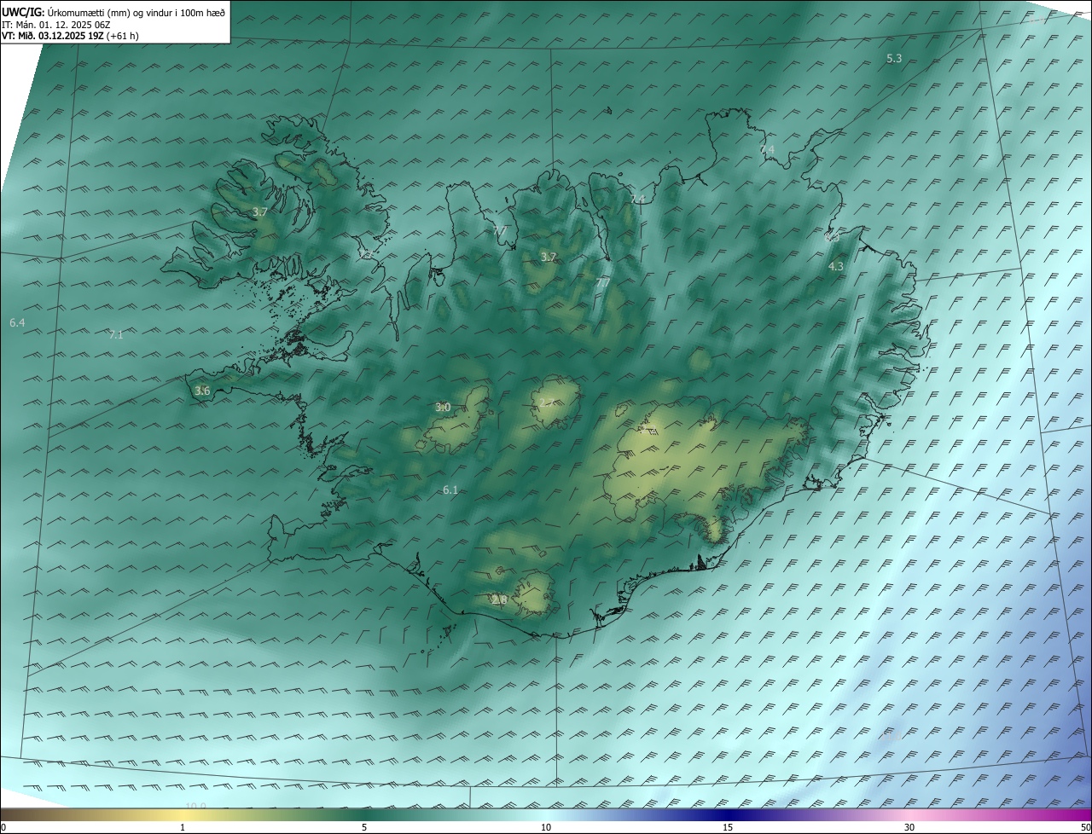Click the 3.0 value on the map
Image resolution: width=1092 pixels, height=834 pixels.
[x=443, y=408]
